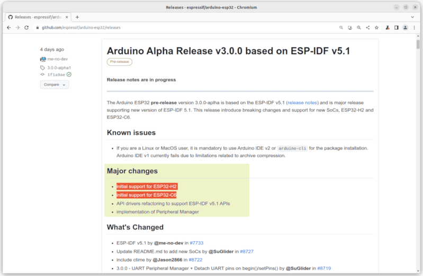Open the Compare dropdown
Screen dimensions: 423x276
coord(55,85)
